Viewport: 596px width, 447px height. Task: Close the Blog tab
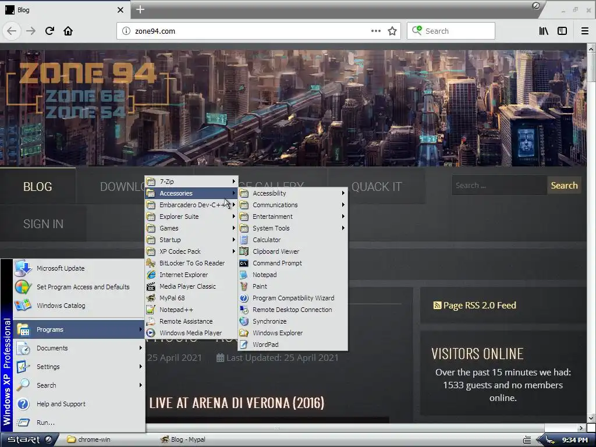[x=120, y=10]
